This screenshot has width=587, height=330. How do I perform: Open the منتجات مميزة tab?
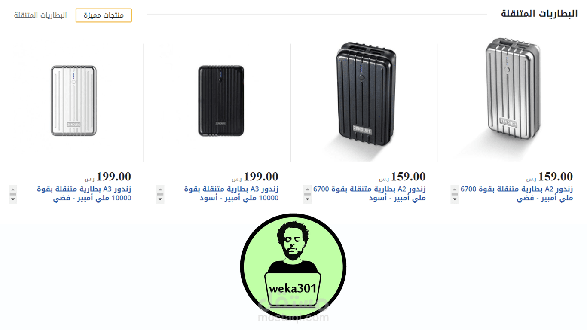coord(104,15)
